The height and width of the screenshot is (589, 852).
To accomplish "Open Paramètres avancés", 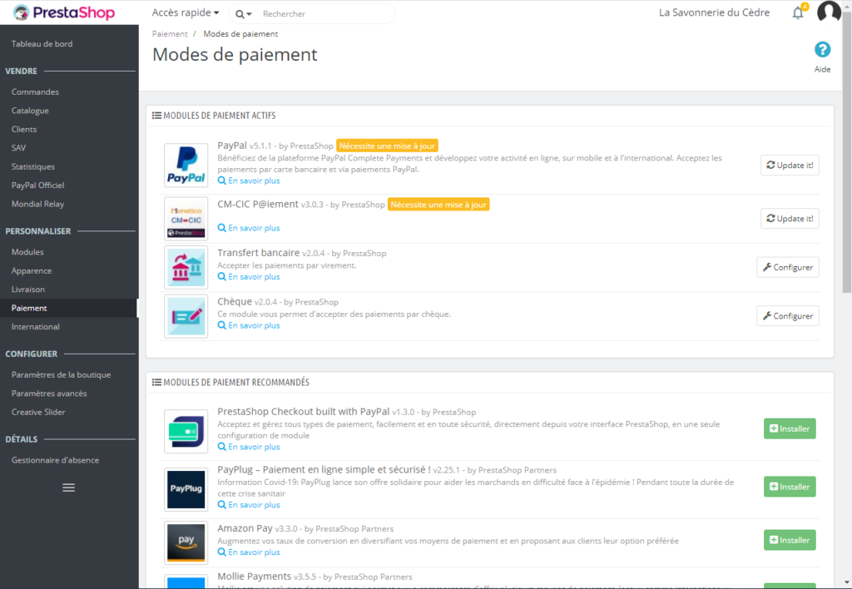I will coord(49,393).
